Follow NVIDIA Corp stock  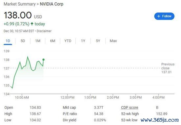[164, 16]
